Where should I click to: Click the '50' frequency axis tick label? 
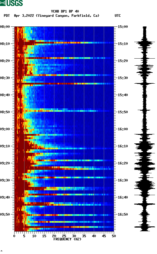click(x=114, y=236)
